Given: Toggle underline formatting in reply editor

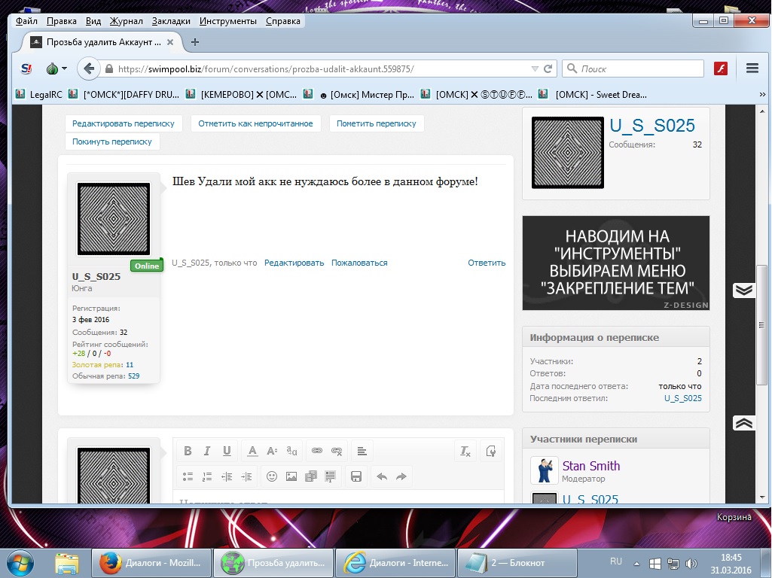Looking at the screenshot, I should [227, 451].
